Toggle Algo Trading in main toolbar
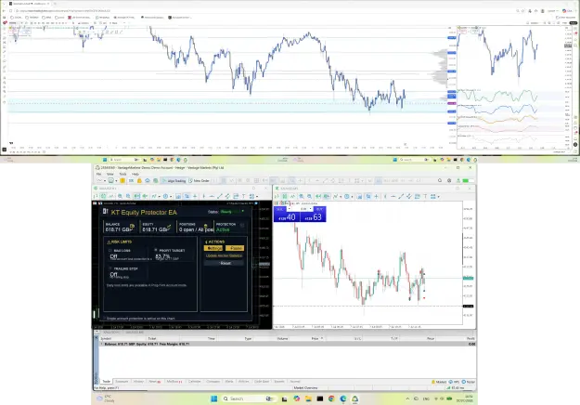Image resolution: width=580 pixels, height=405 pixels. pos(174,180)
